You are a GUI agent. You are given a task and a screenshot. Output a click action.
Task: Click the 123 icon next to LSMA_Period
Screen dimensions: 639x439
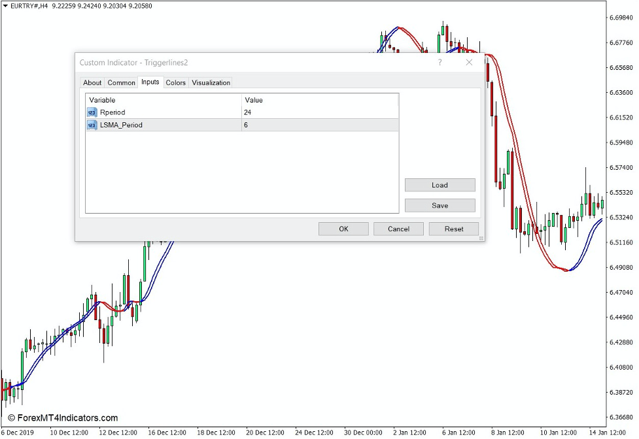[x=92, y=124]
